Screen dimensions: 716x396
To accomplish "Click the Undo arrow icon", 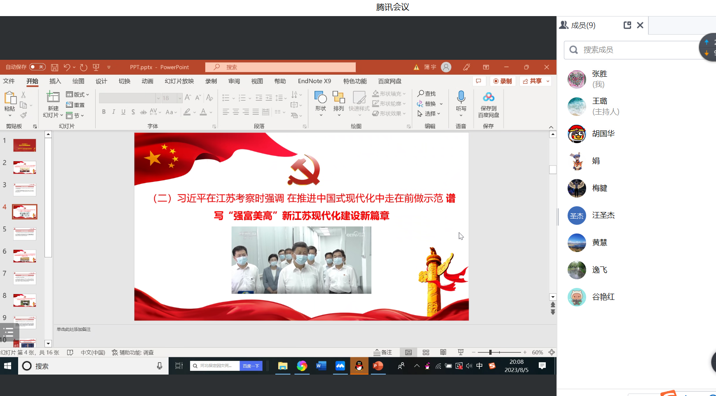I will click(x=67, y=67).
